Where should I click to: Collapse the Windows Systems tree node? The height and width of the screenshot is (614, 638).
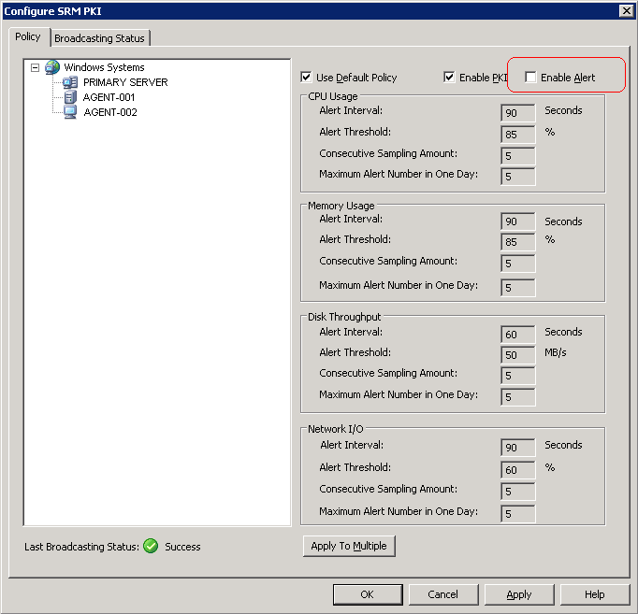click(35, 67)
